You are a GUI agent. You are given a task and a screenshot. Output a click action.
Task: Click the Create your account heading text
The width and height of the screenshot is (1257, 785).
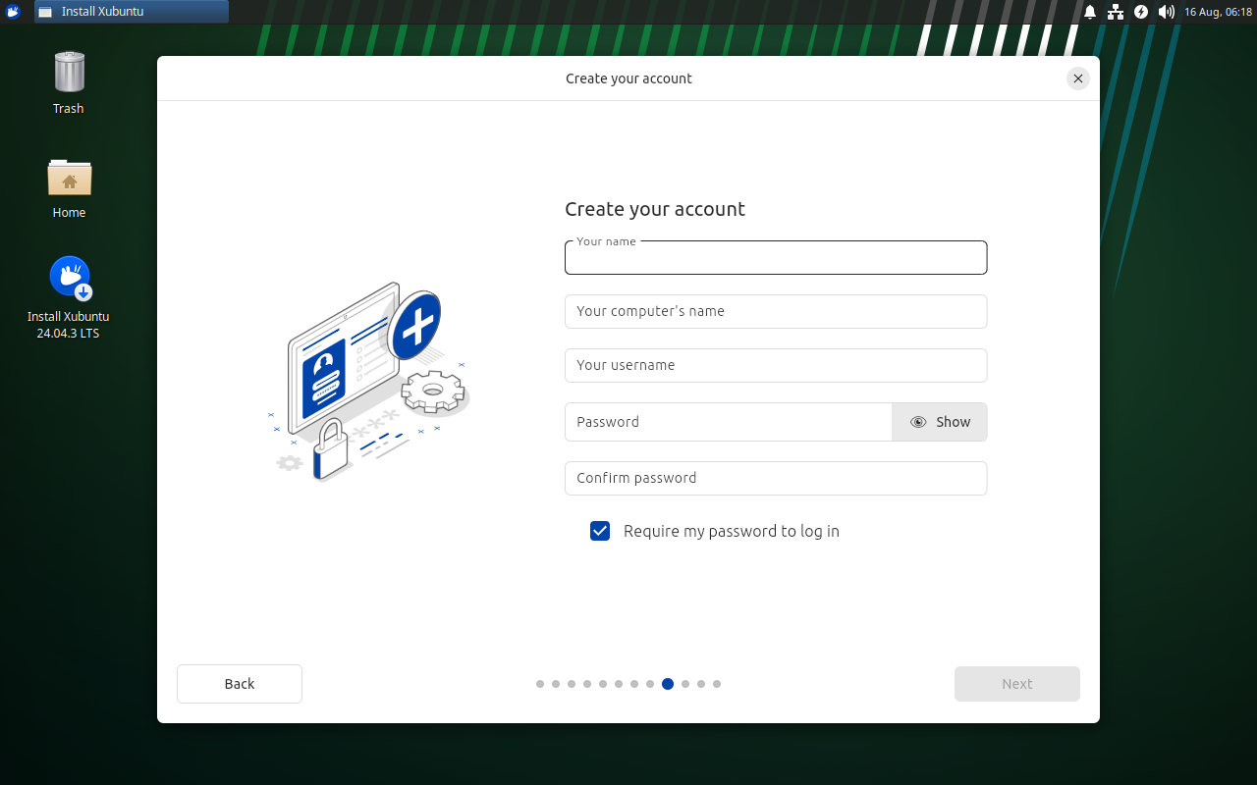(655, 209)
